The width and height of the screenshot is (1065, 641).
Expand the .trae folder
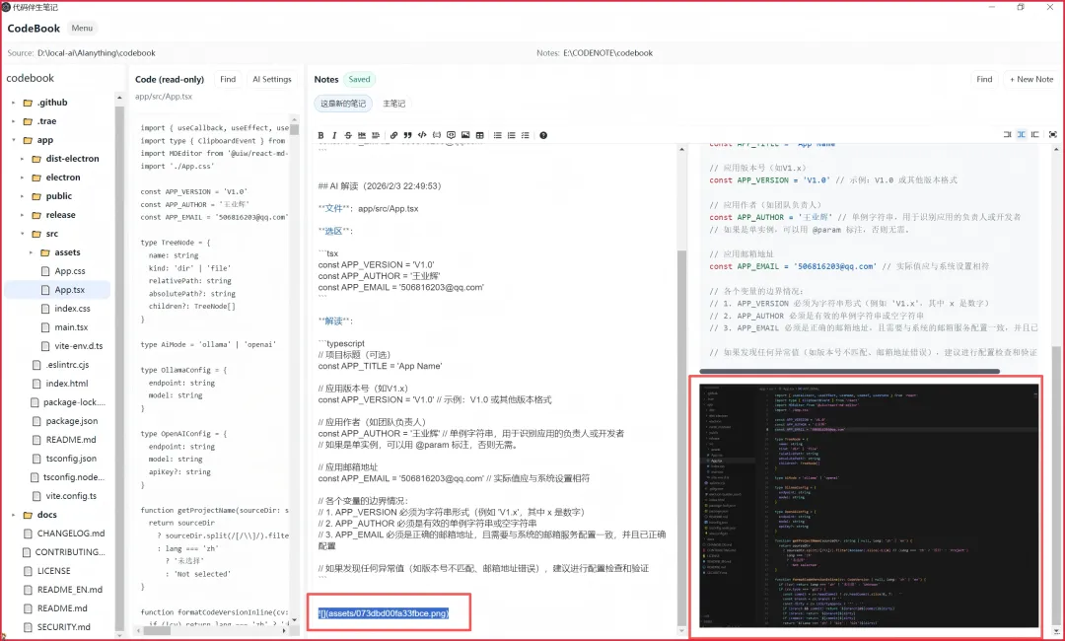point(13,121)
